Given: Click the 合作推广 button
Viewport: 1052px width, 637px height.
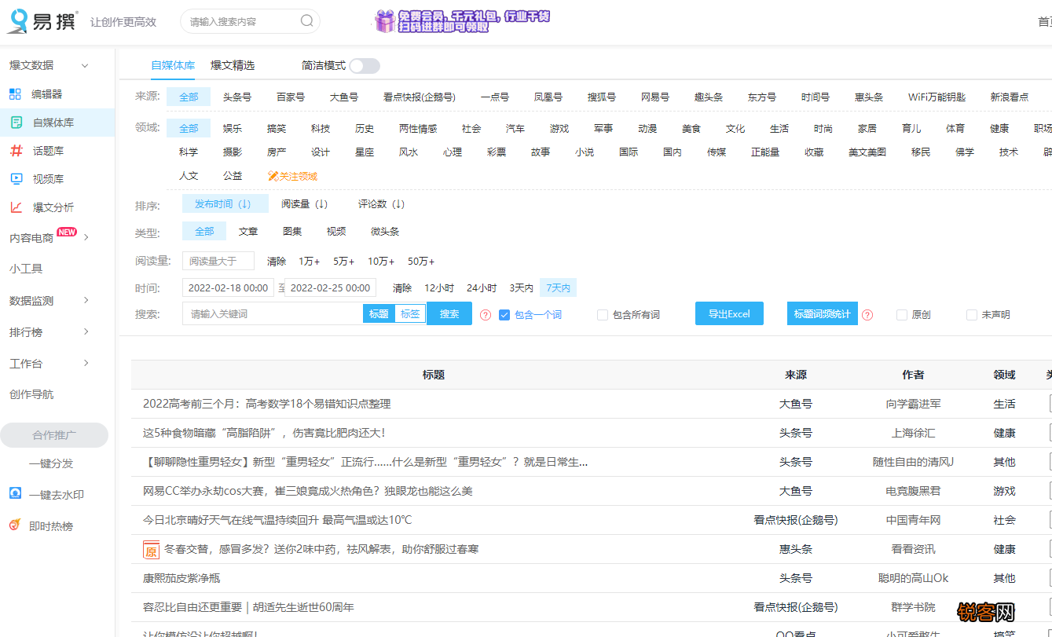Looking at the screenshot, I should click(54, 435).
